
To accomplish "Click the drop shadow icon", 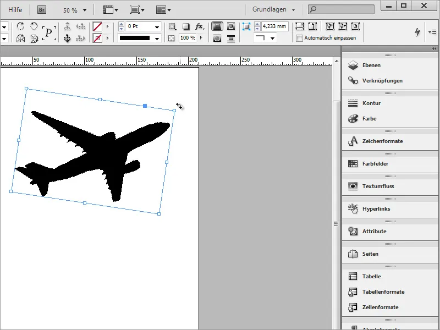I will point(186,26).
